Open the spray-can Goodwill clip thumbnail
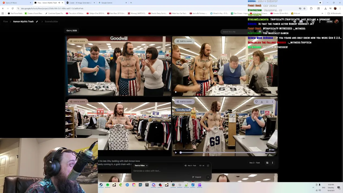 click(x=118, y=66)
